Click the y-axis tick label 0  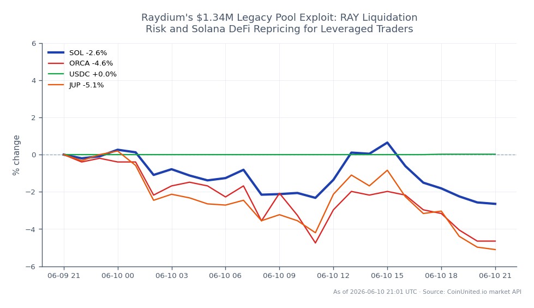[x=34, y=155]
